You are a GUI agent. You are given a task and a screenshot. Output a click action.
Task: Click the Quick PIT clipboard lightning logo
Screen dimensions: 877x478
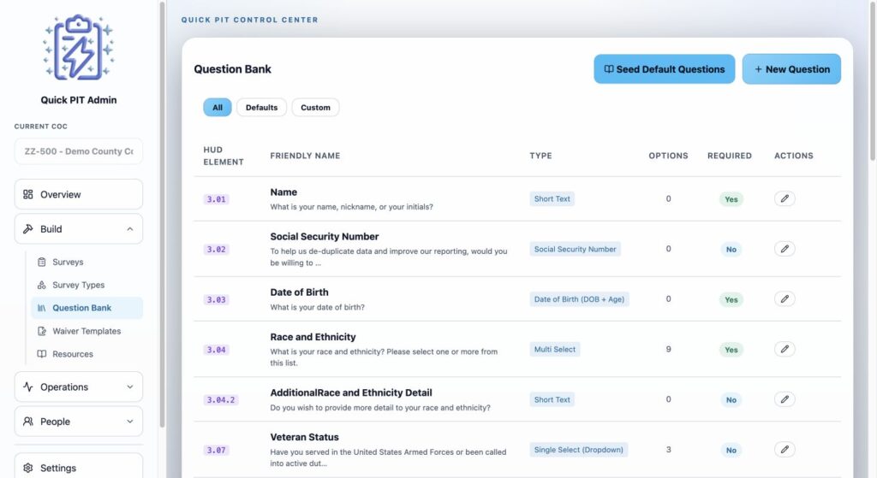click(78, 48)
